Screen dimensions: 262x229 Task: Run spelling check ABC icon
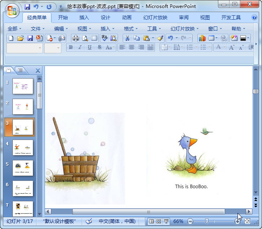point(105,38)
